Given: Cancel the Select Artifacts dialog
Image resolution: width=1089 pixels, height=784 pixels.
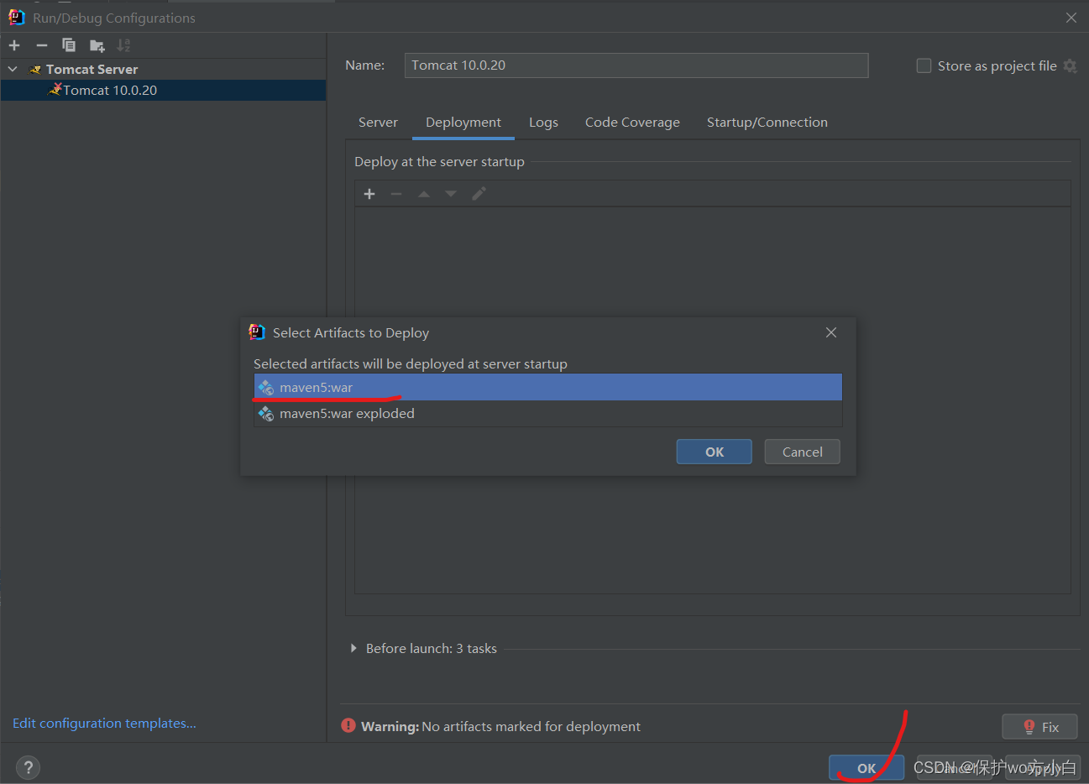Looking at the screenshot, I should [803, 452].
